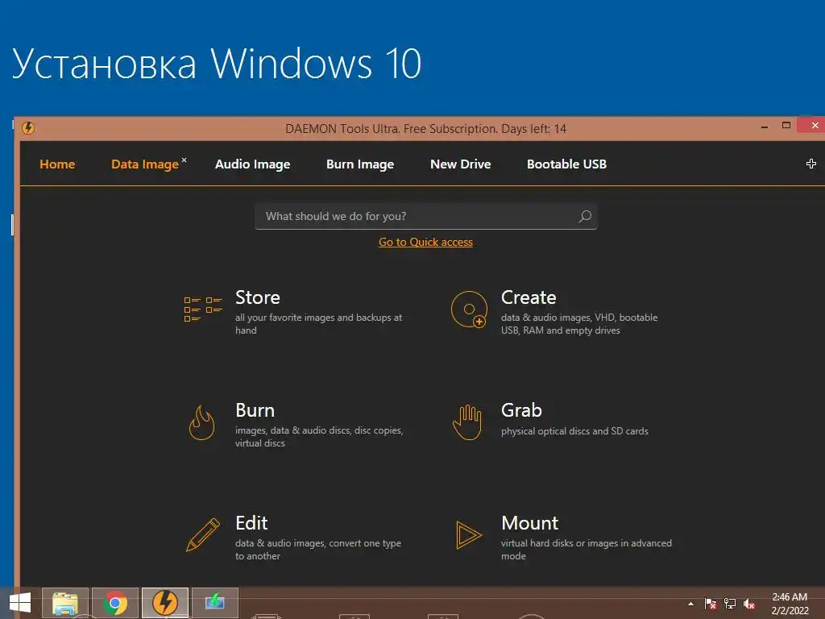The image size is (825, 619).
Task: Close the Data Image tab
Action: click(x=184, y=160)
